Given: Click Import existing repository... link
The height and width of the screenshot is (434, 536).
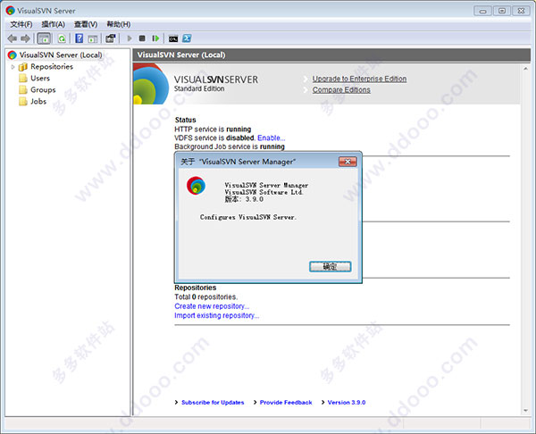Looking at the screenshot, I should [217, 315].
